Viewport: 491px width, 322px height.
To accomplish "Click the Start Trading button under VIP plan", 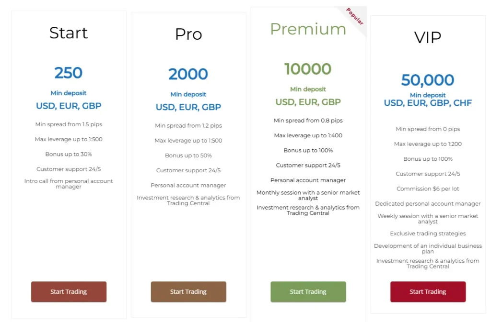I will (x=428, y=291).
